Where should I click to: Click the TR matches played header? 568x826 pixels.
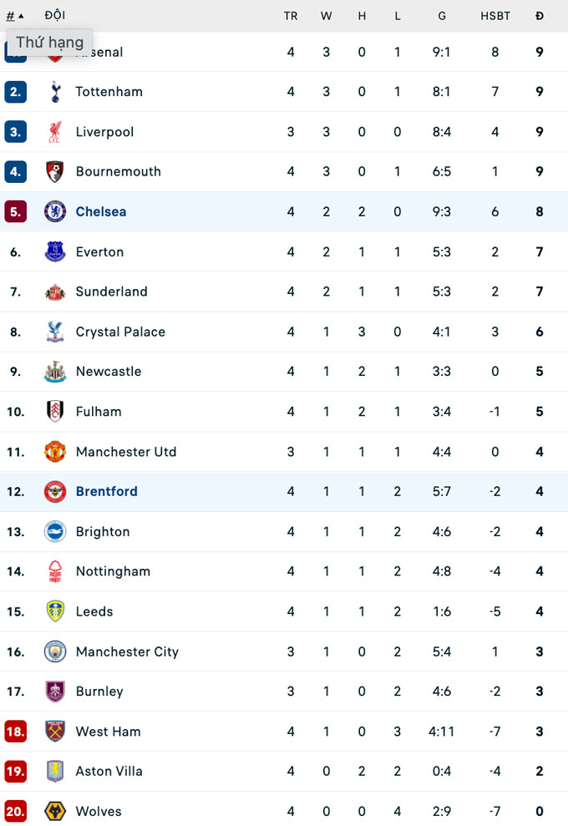tap(291, 16)
